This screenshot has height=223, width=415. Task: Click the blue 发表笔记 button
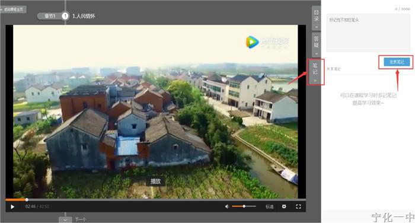[x=397, y=62]
